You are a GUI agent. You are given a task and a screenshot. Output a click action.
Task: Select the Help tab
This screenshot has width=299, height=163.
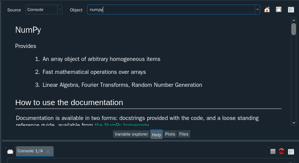(x=156, y=134)
